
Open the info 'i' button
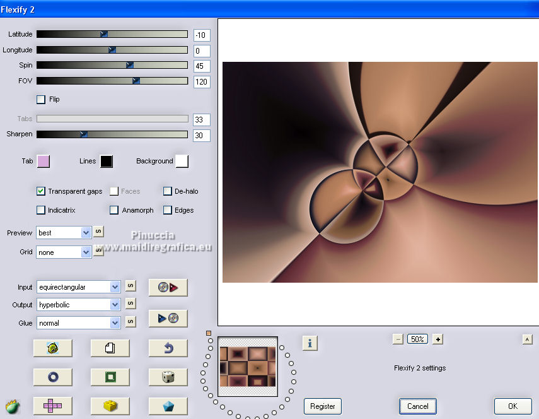(x=310, y=343)
